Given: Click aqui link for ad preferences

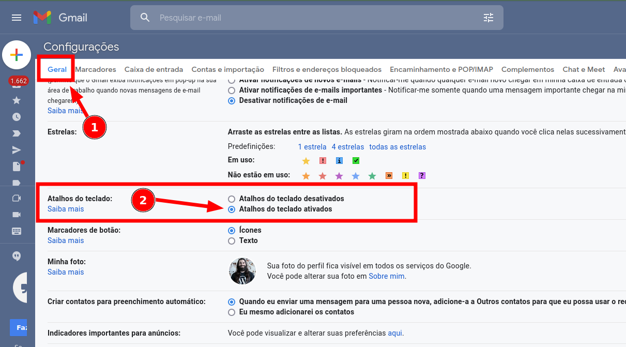Looking at the screenshot, I should tap(395, 333).
